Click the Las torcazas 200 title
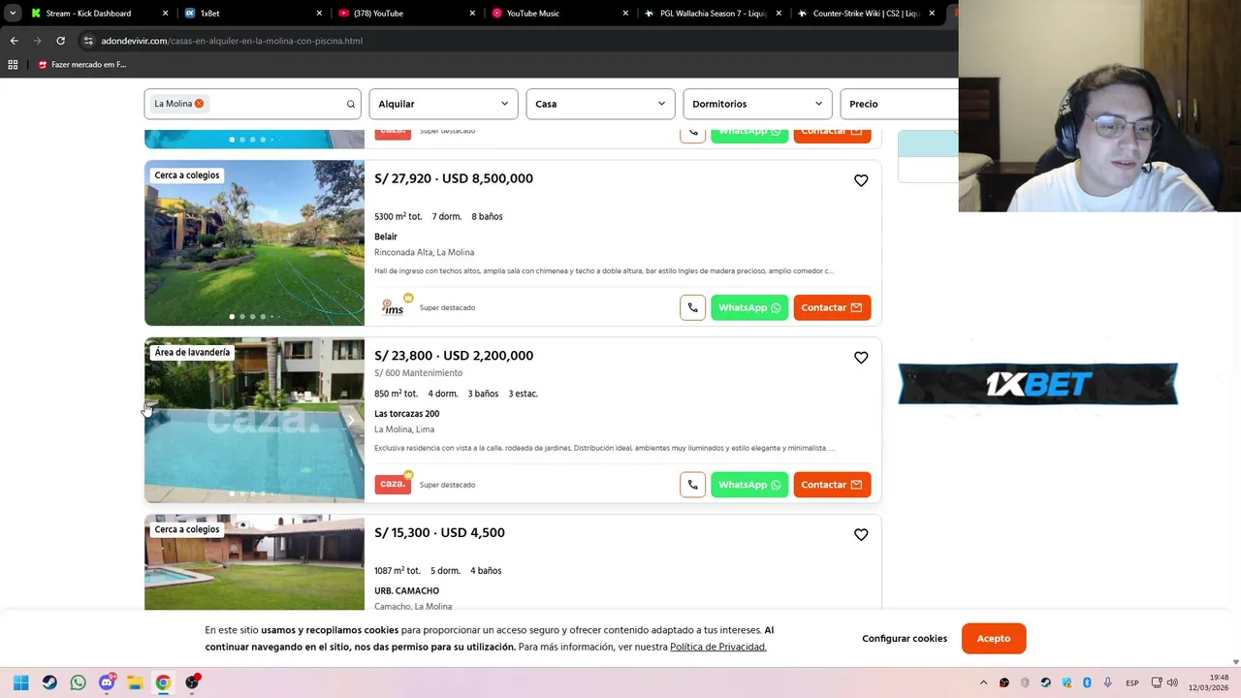Image resolution: width=1241 pixels, height=698 pixels. click(406, 414)
